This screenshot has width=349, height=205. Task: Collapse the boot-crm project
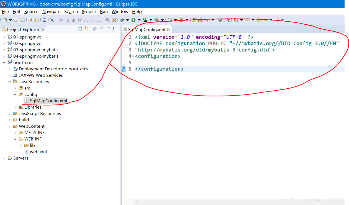(x=4, y=62)
